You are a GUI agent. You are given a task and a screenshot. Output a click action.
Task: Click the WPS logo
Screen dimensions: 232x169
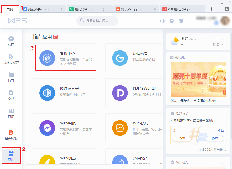[x=18, y=21]
